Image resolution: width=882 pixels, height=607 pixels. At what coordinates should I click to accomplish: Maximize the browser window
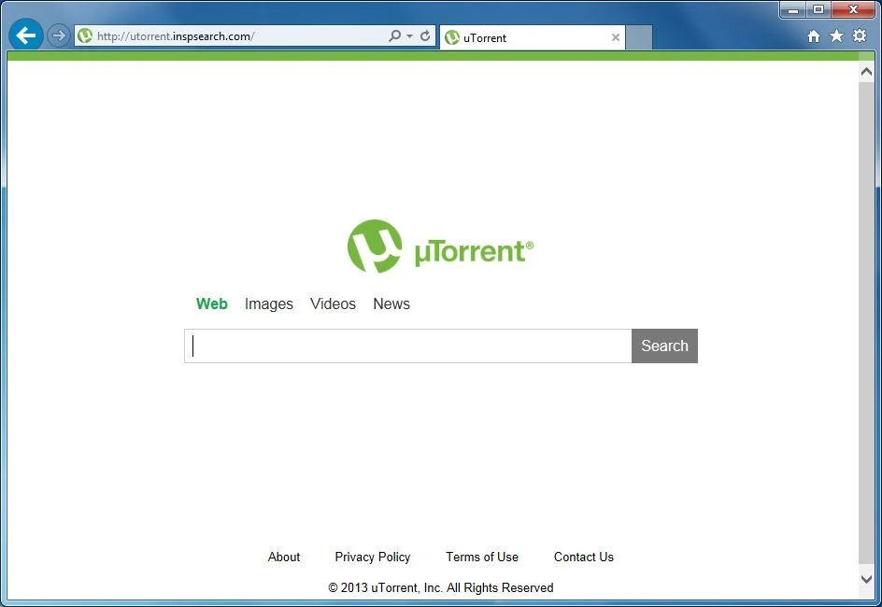pos(818,9)
